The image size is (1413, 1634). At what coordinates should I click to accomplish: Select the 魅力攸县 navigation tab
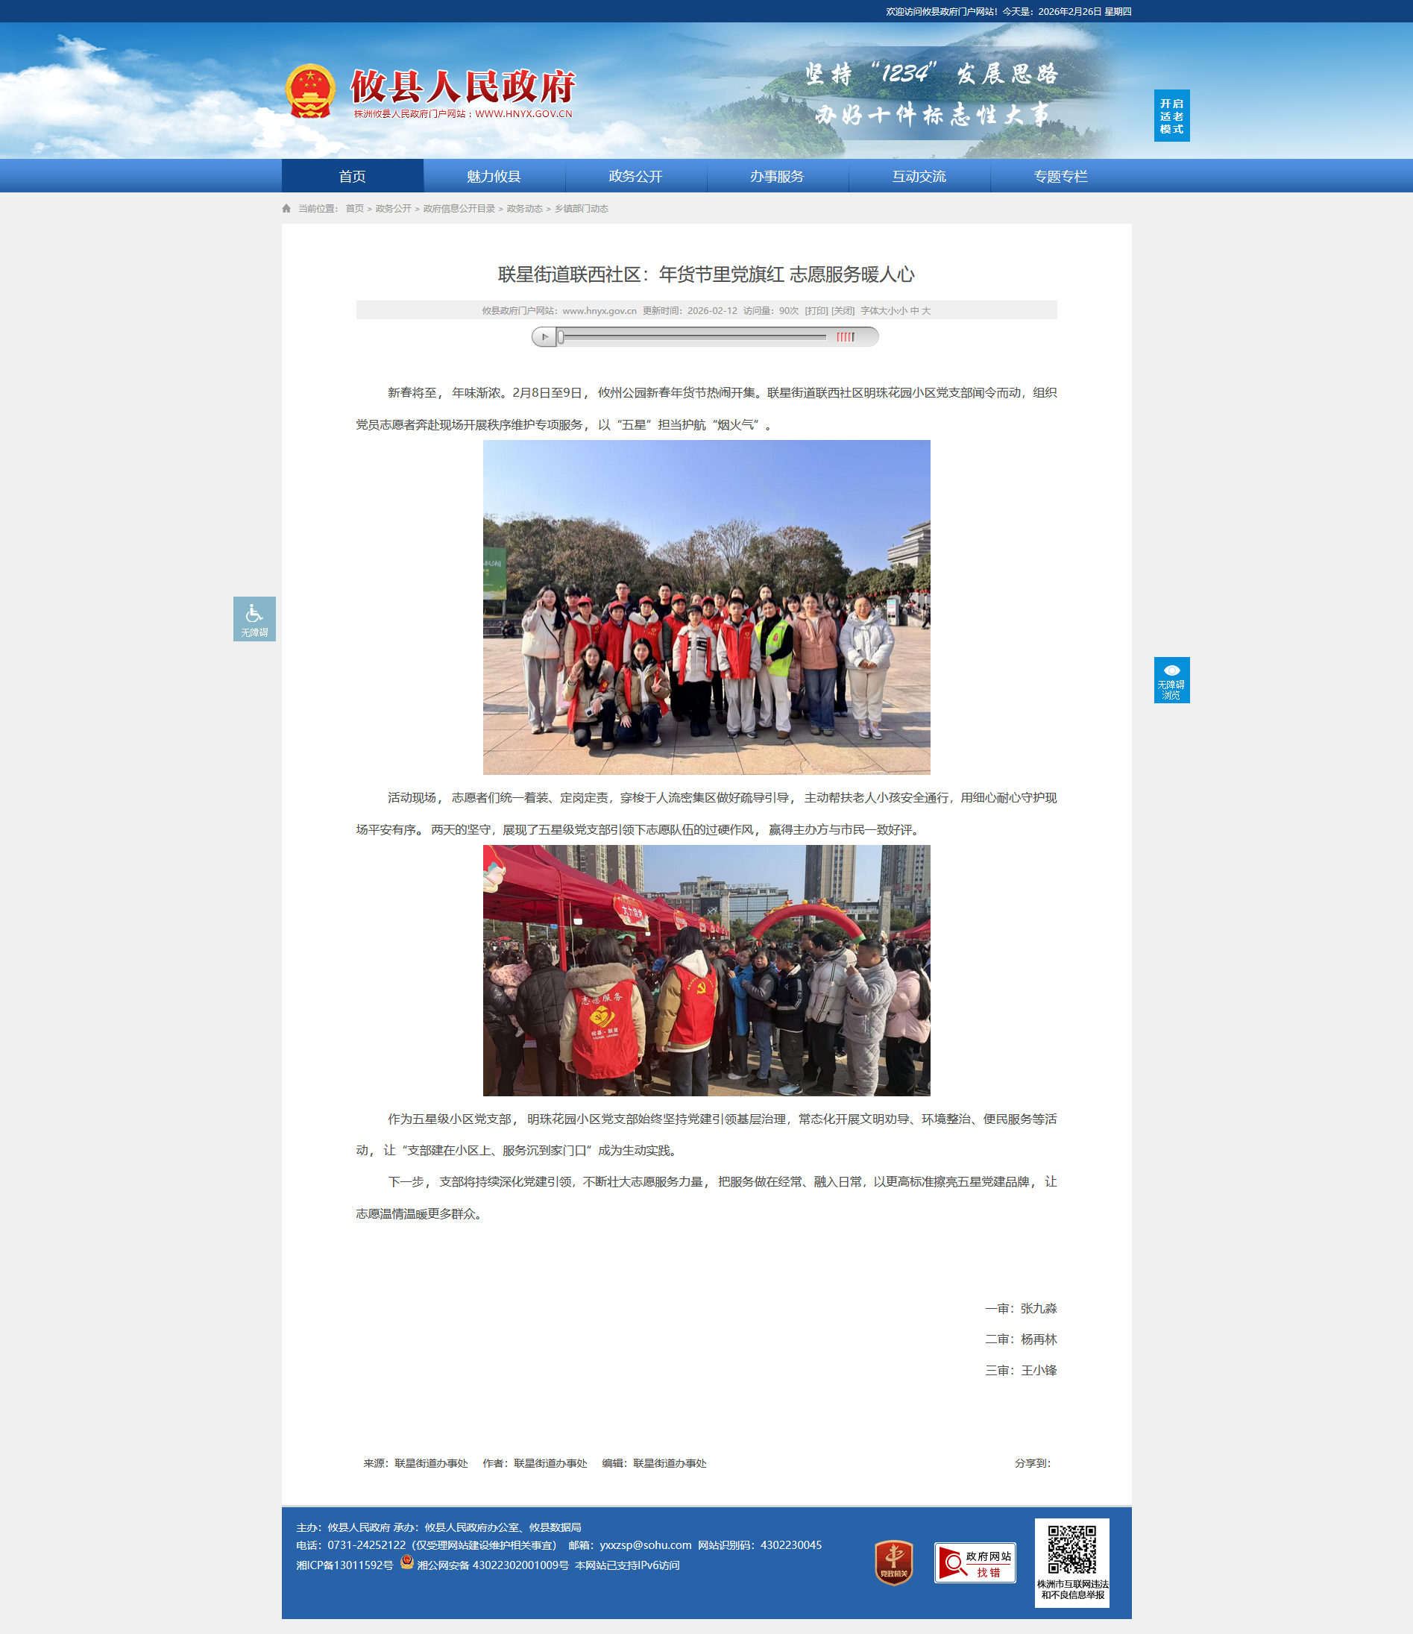(x=494, y=176)
